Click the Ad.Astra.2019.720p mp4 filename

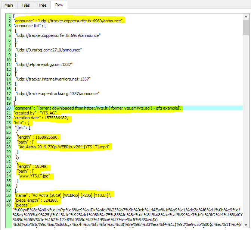pyautogui.click(x=64, y=147)
